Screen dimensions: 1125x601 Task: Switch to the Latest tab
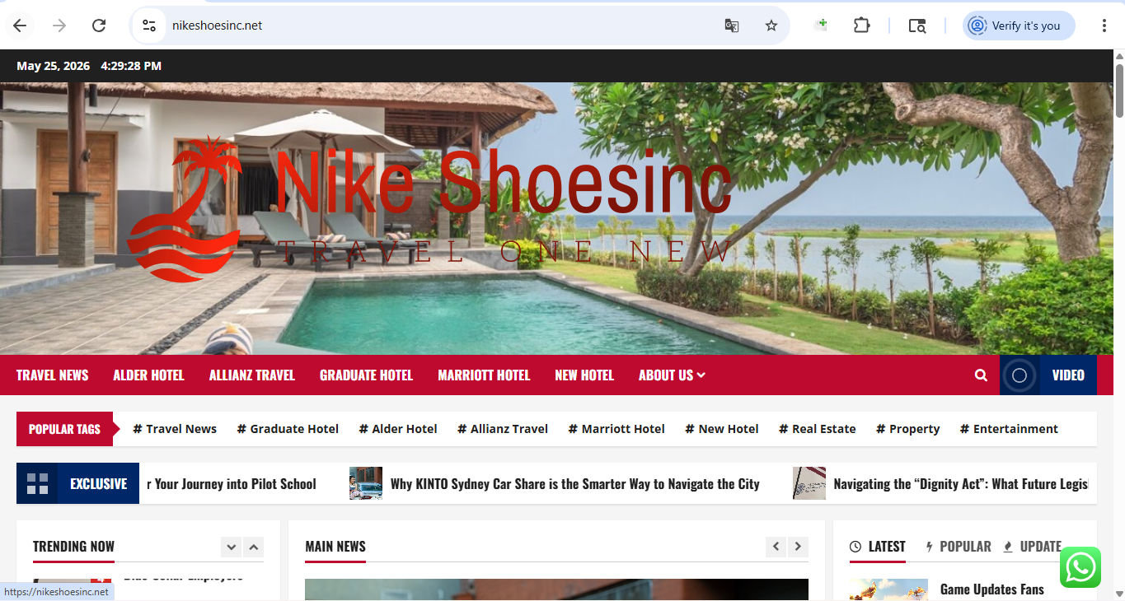[x=878, y=547]
